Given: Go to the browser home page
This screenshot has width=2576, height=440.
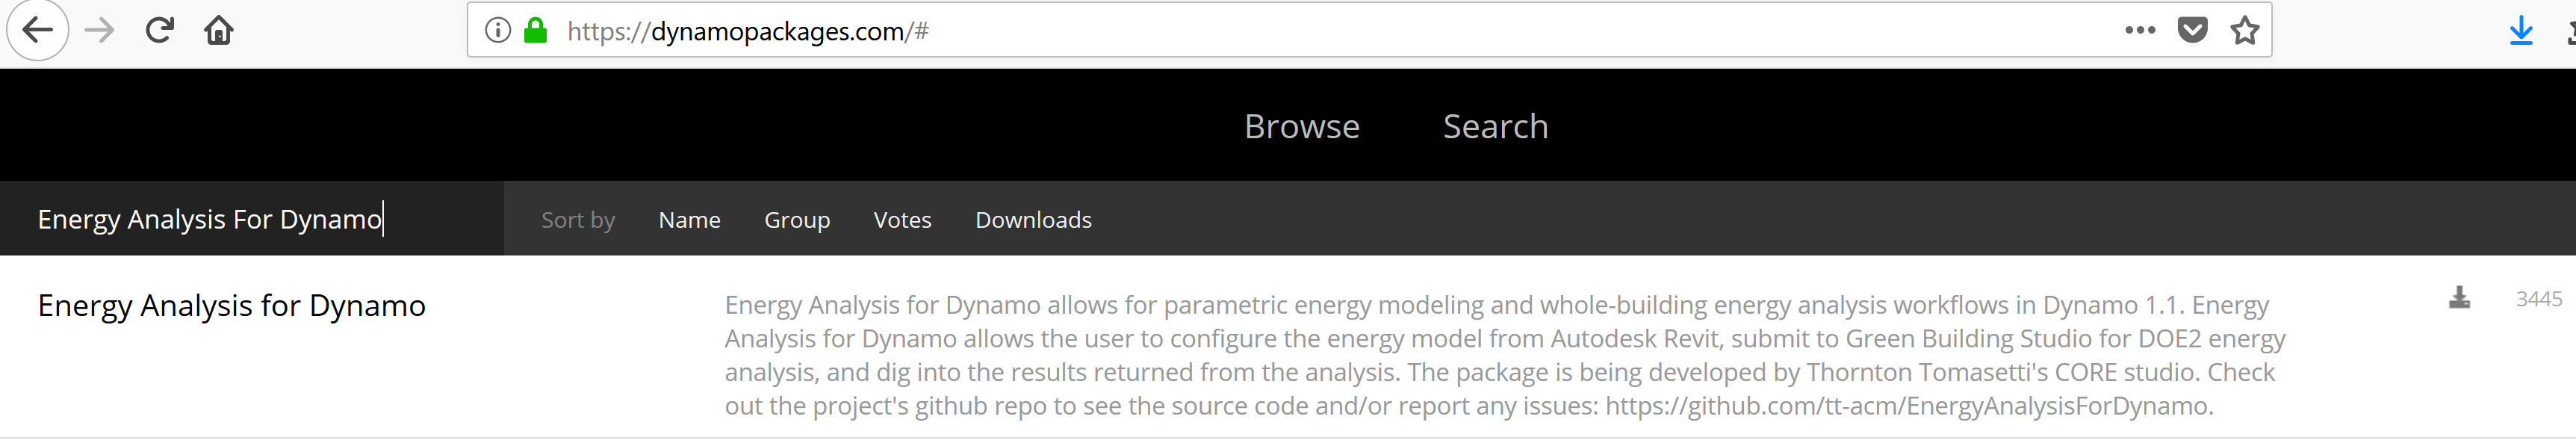Looking at the screenshot, I should tap(218, 31).
